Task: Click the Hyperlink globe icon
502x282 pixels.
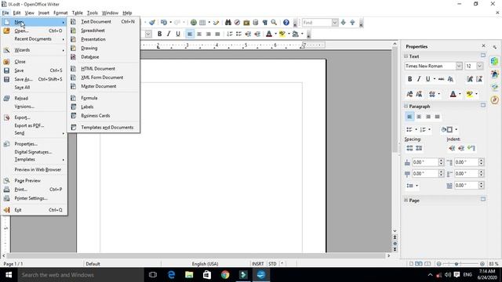Action: [194, 23]
